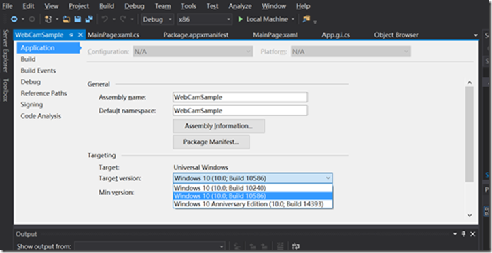Pin the WebCamSample tab
The height and width of the screenshot is (253, 492).
pyautogui.click(x=71, y=35)
